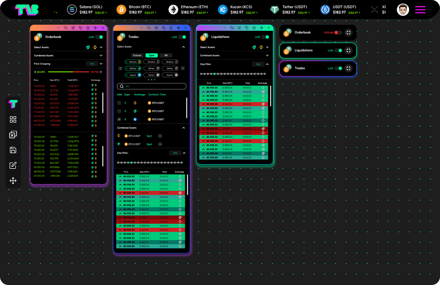Open the hamburger menu at top right
440x285 pixels.
point(420,9)
